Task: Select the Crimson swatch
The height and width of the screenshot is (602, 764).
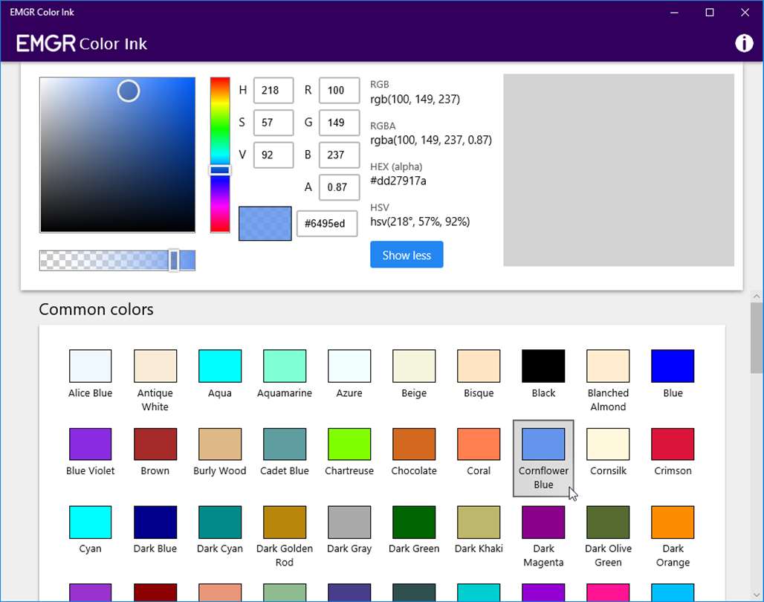Action: (x=673, y=444)
